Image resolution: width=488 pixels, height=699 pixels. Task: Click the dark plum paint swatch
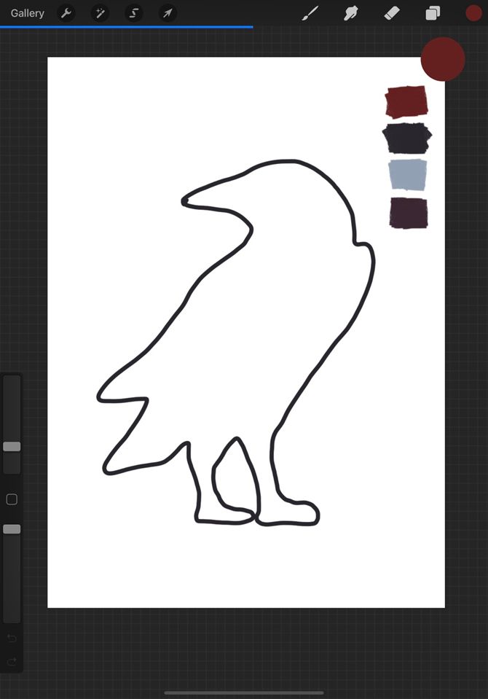[408, 213]
